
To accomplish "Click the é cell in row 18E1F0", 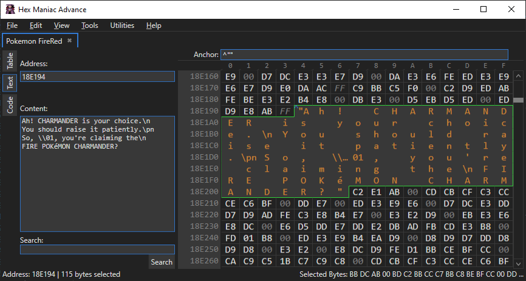I will 340,180.
